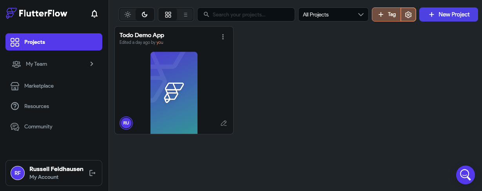Create a New Project

[x=449, y=14]
